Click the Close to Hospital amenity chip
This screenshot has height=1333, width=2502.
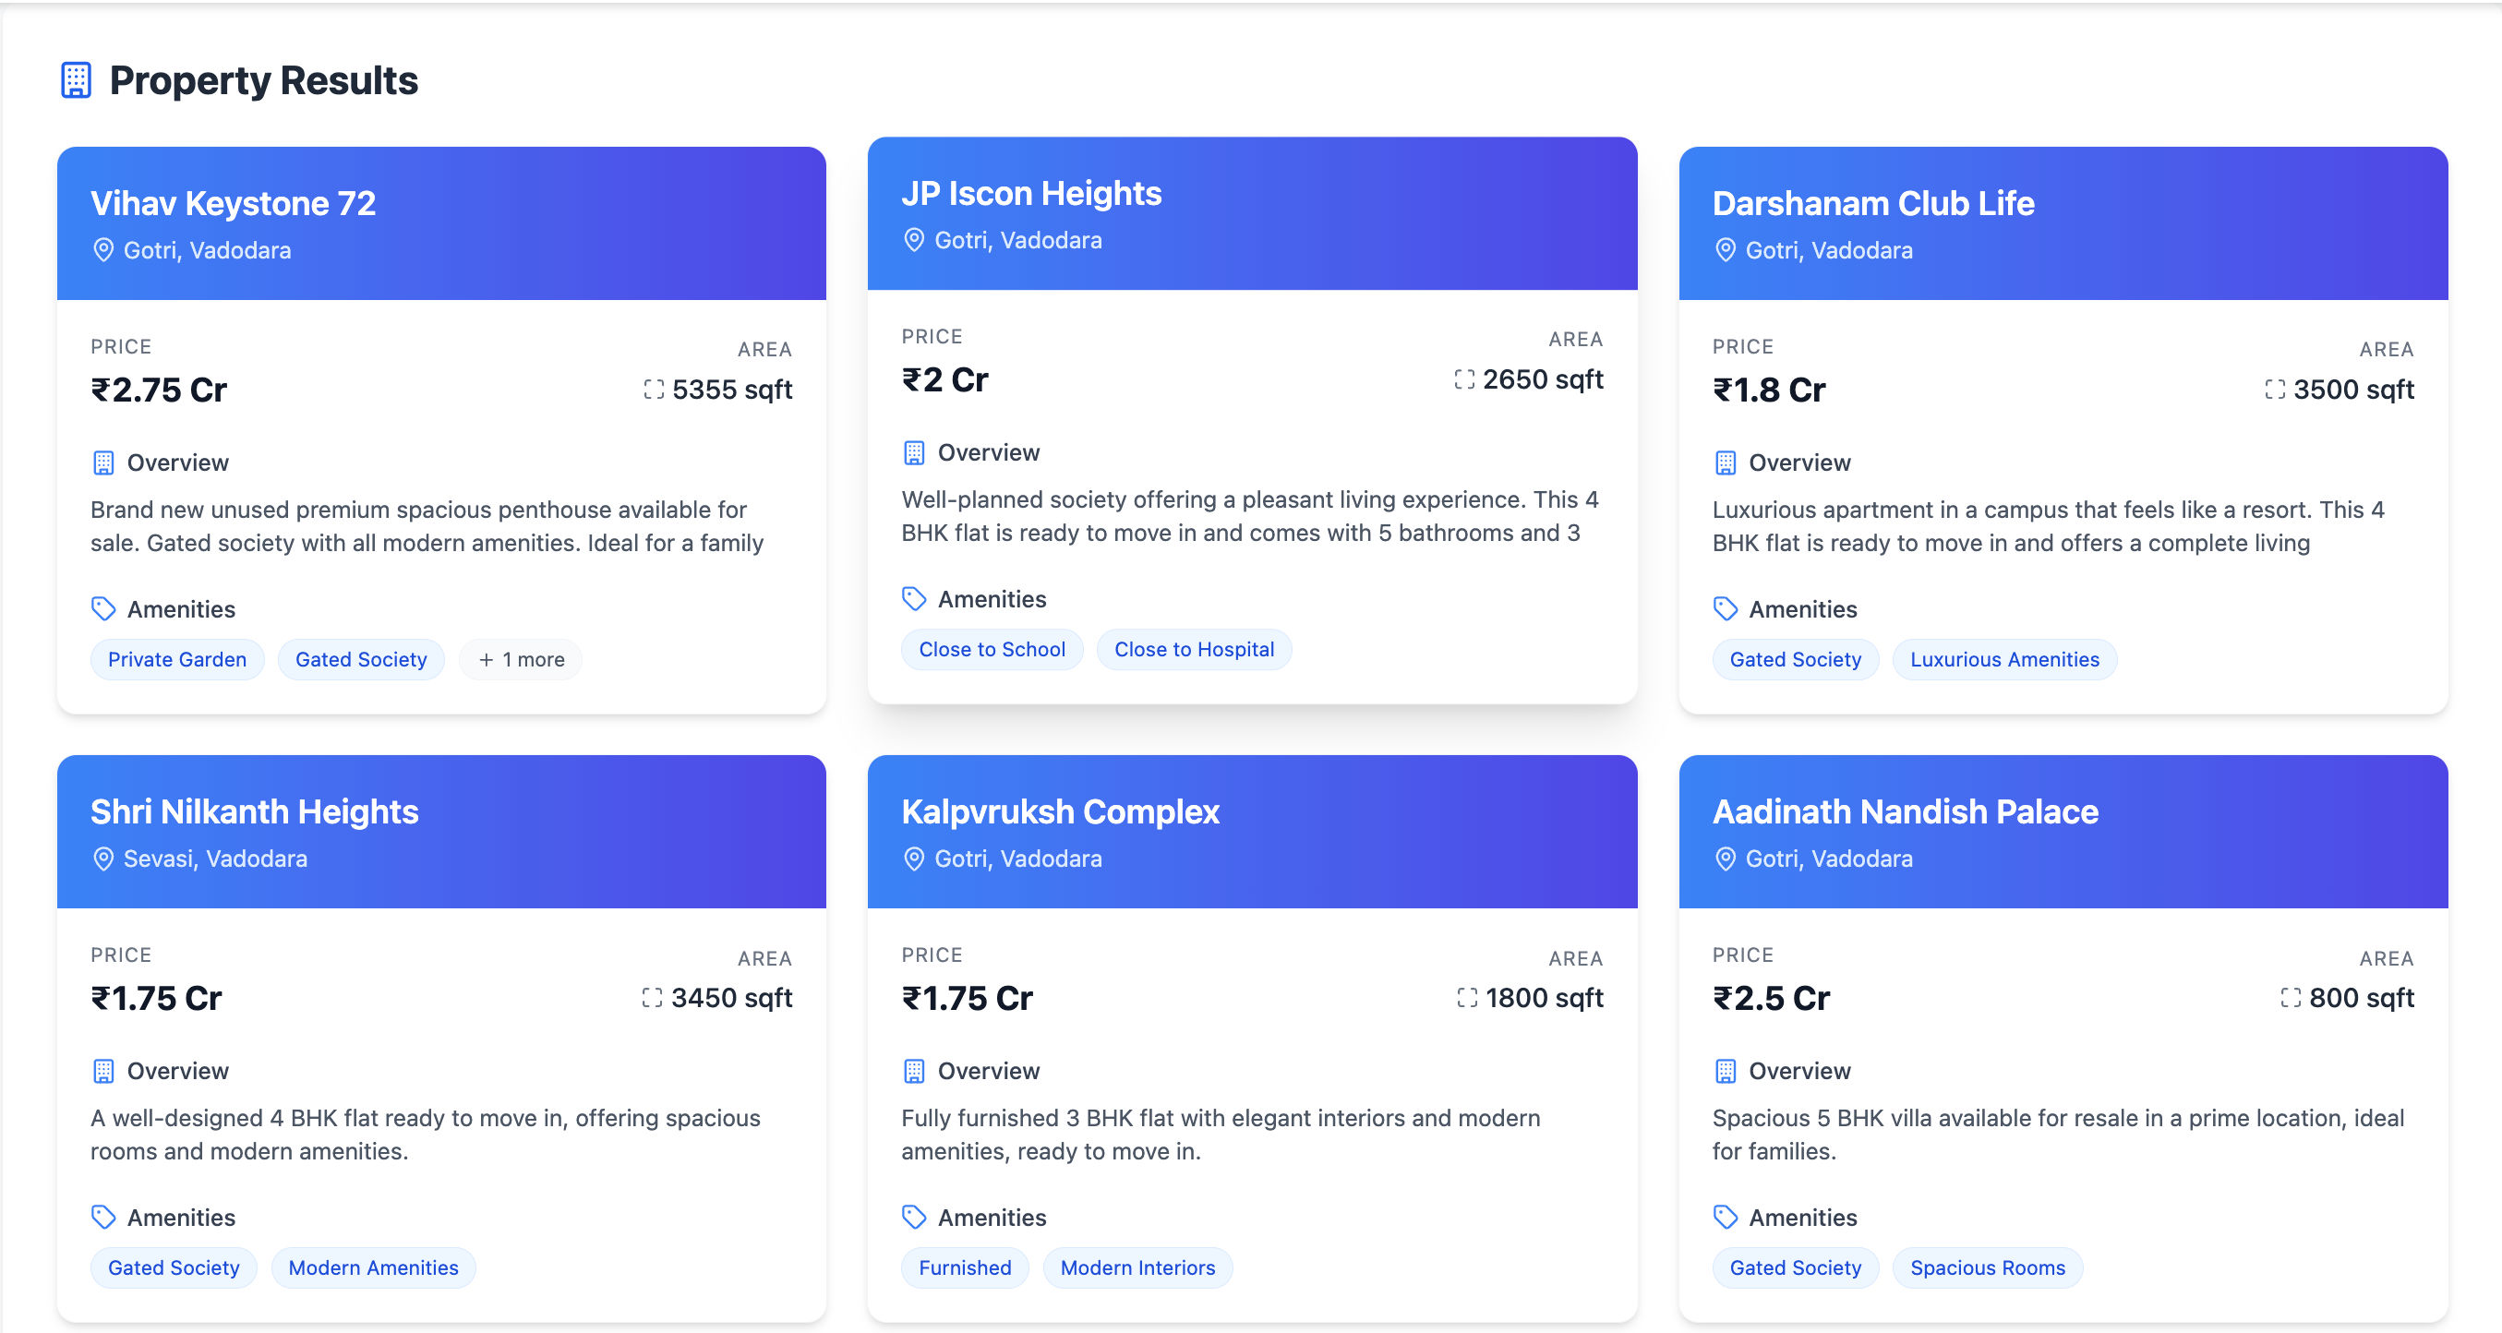(1194, 649)
